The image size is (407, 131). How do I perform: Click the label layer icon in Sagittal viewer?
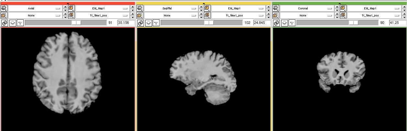pos(140,15)
